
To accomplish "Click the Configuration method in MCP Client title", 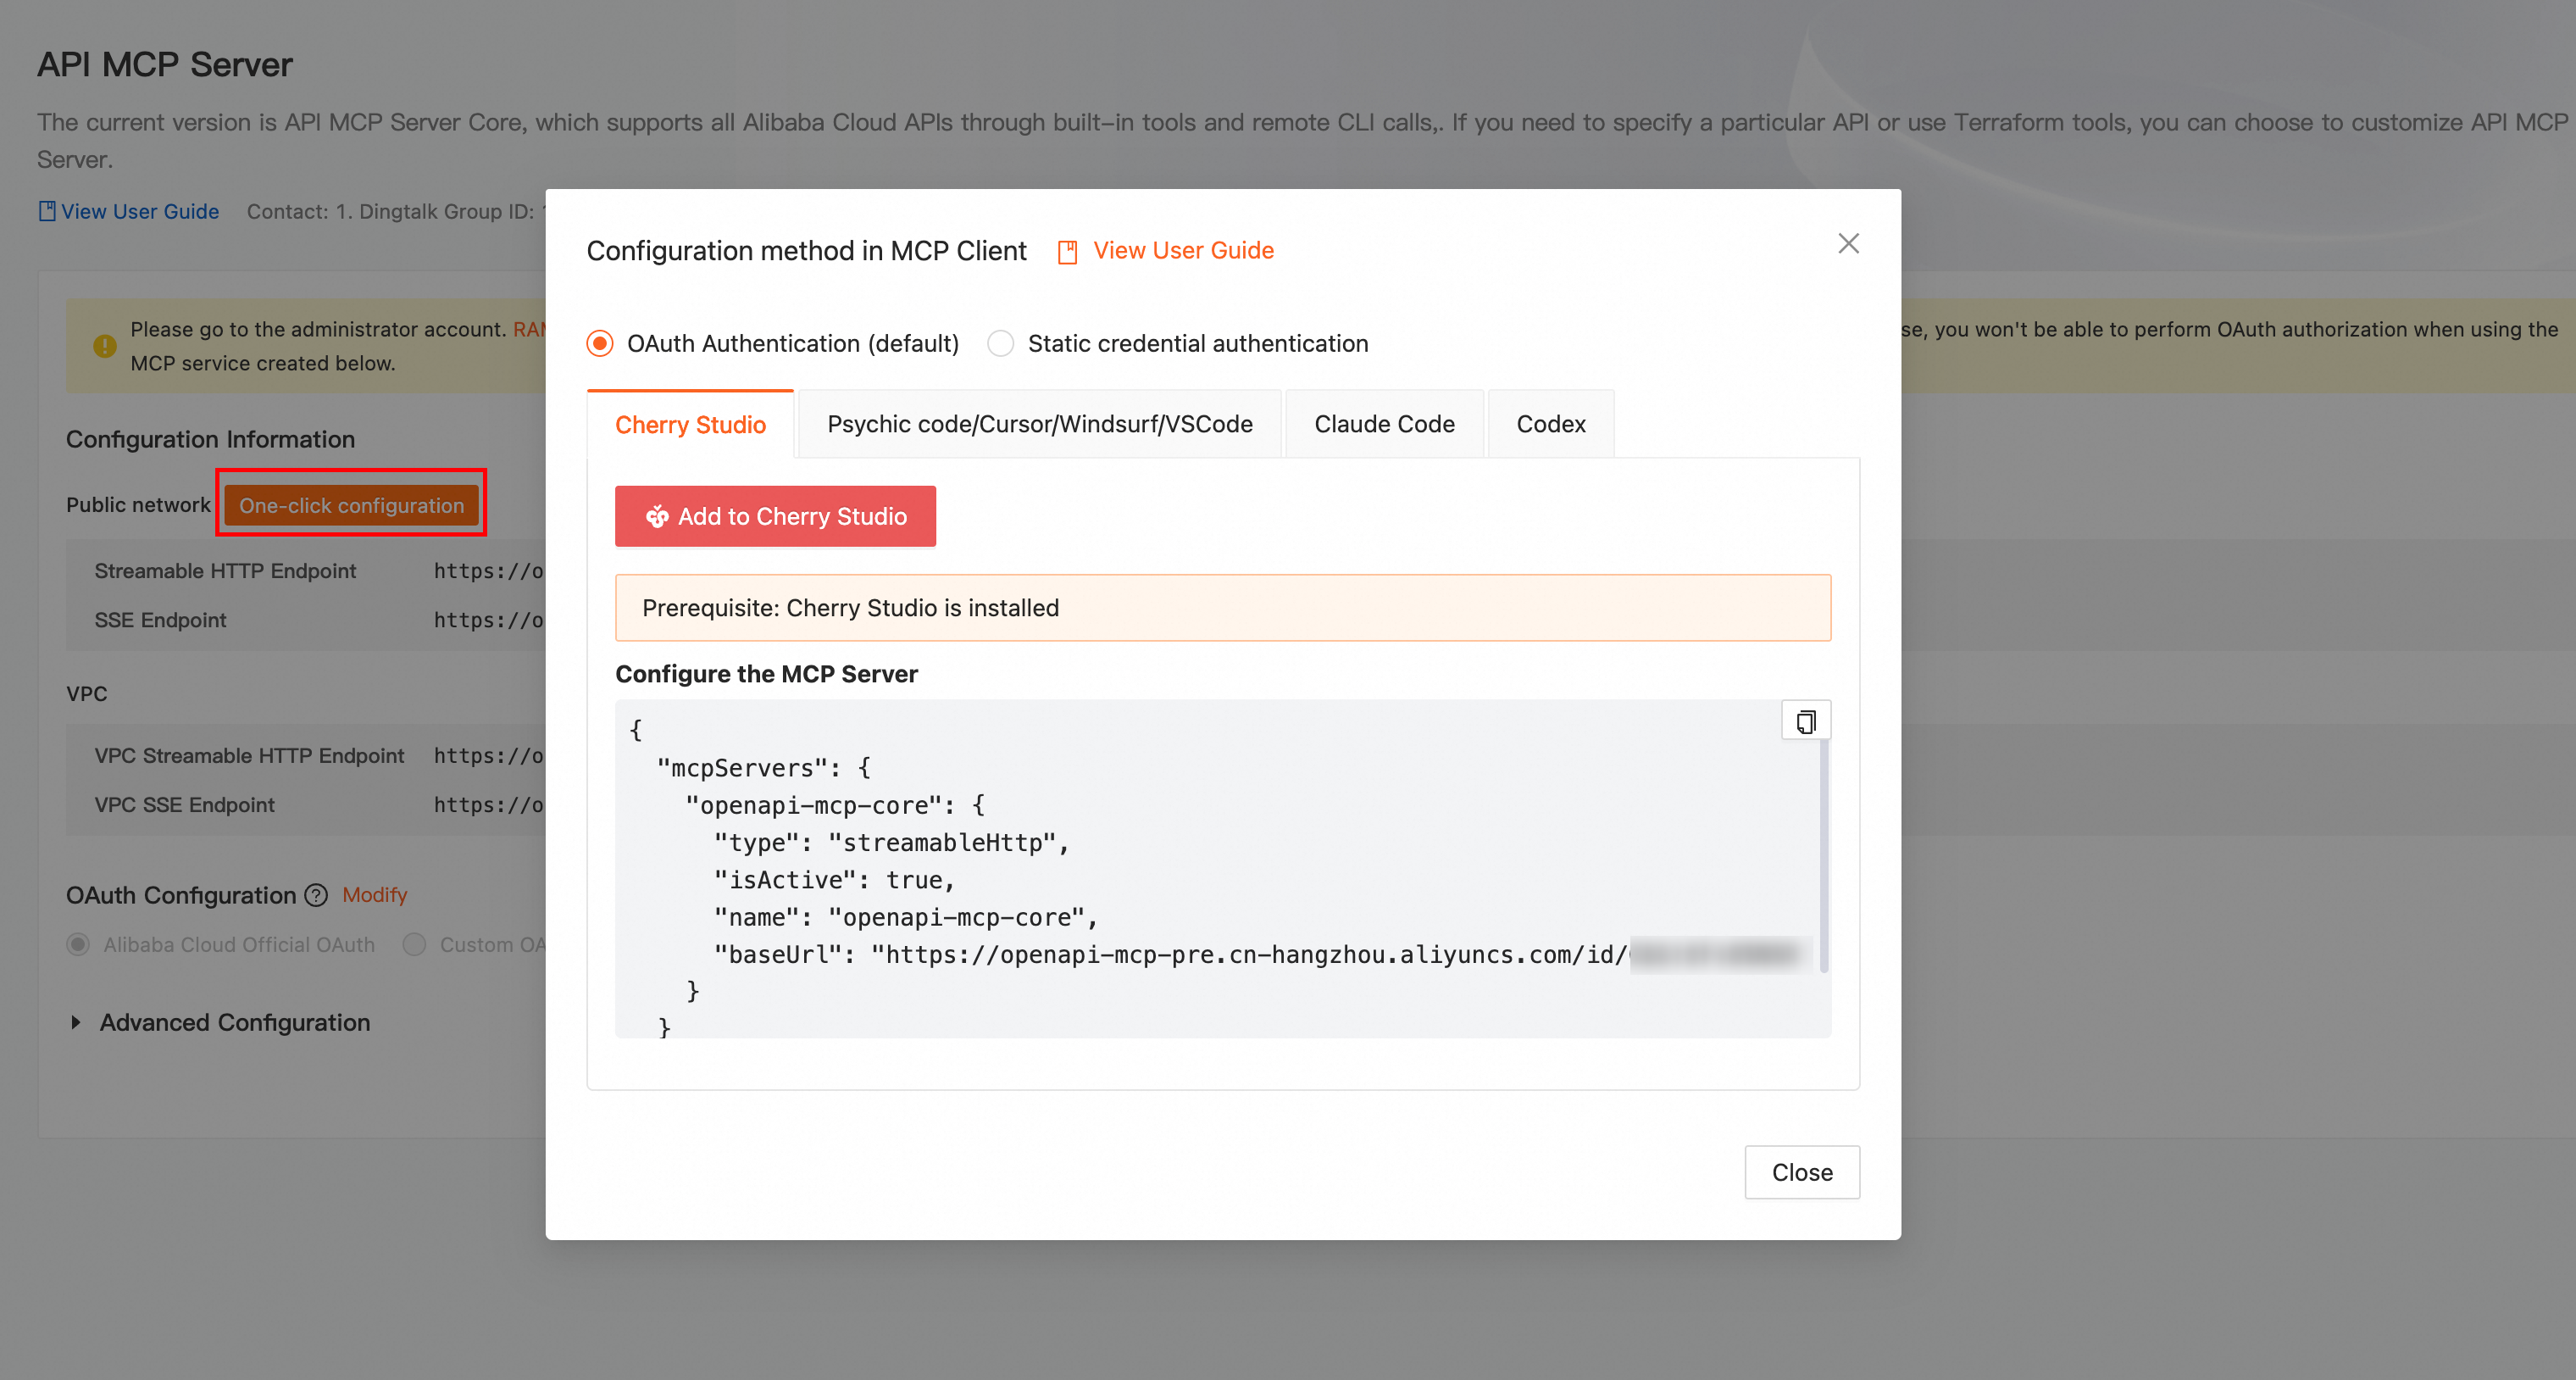I will (807, 250).
